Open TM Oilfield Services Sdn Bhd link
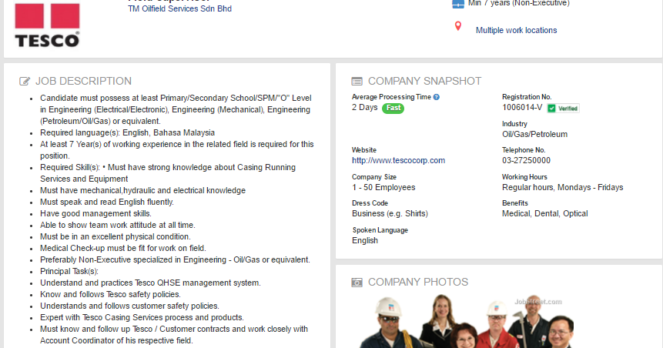This screenshot has height=348, width=663. 179,8
